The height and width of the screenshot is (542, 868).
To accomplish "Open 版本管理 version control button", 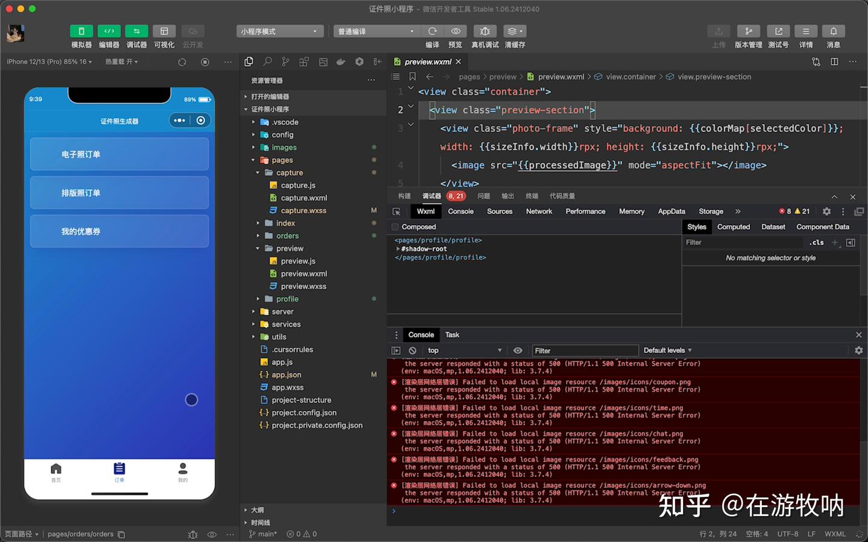I will pos(748,31).
